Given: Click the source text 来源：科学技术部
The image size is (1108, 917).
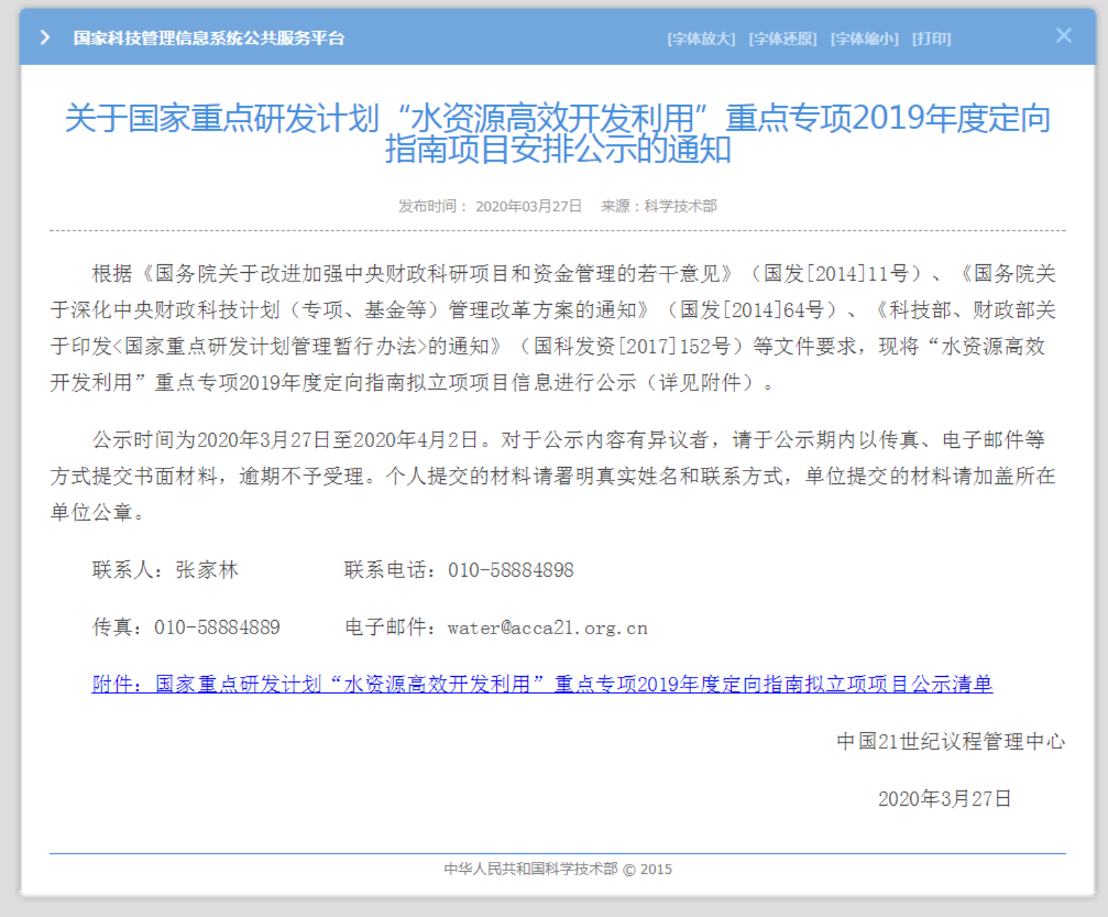Looking at the screenshot, I should [x=659, y=206].
